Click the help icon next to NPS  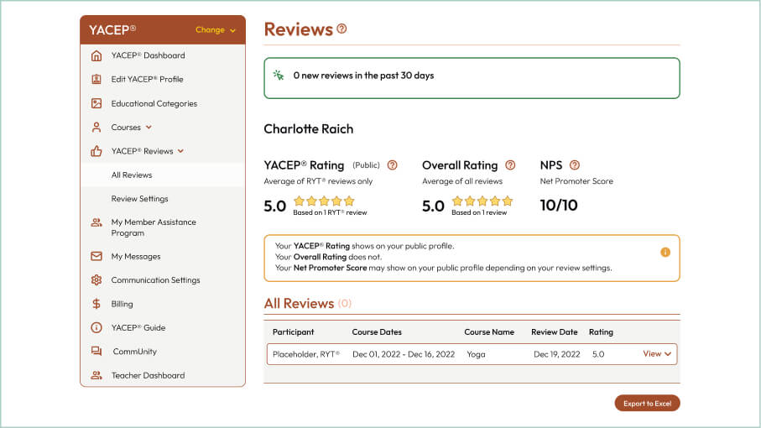574,165
